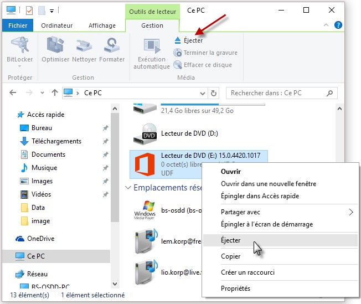Switch to the Affichage tab
The image size is (361, 304).
point(102,25)
